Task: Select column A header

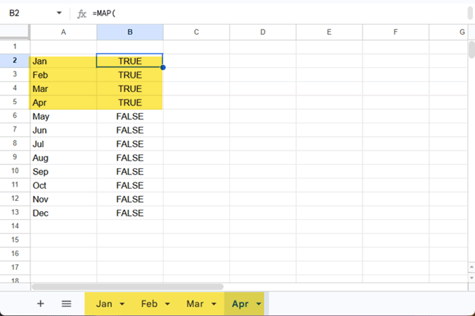Action: click(x=63, y=32)
